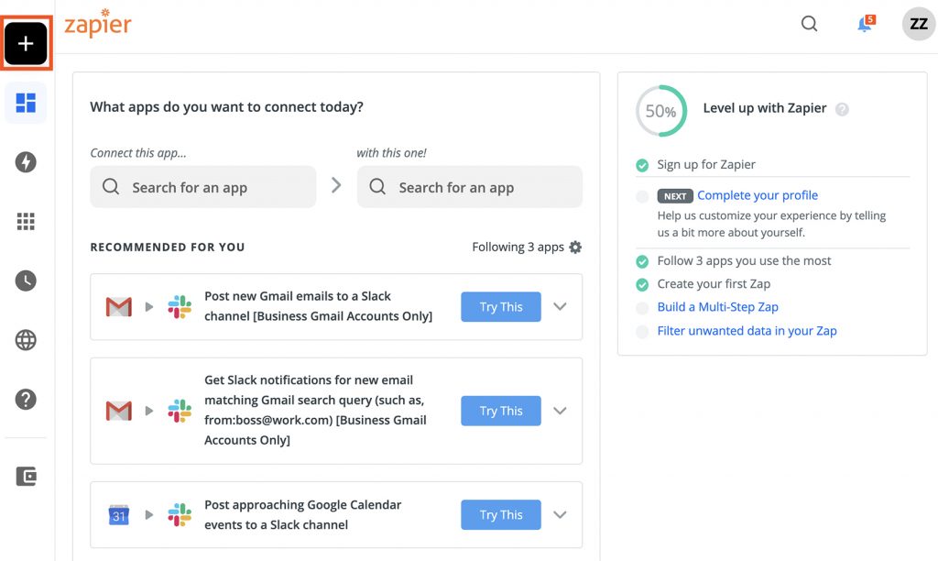The width and height of the screenshot is (938, 561).
Task: Click Slack icon in Get Slack notifications card
Action: pos(180,411)
